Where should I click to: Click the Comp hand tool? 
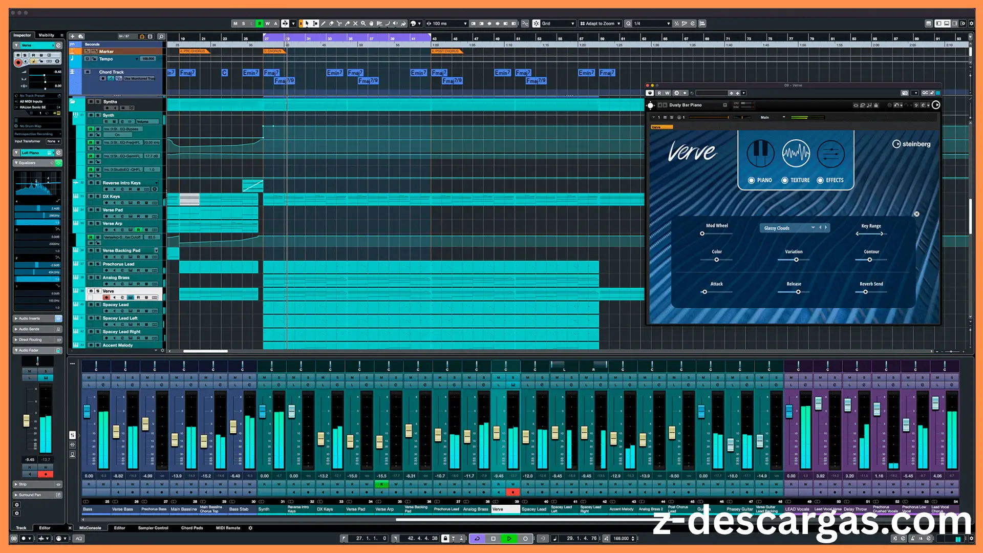point(371,24)
